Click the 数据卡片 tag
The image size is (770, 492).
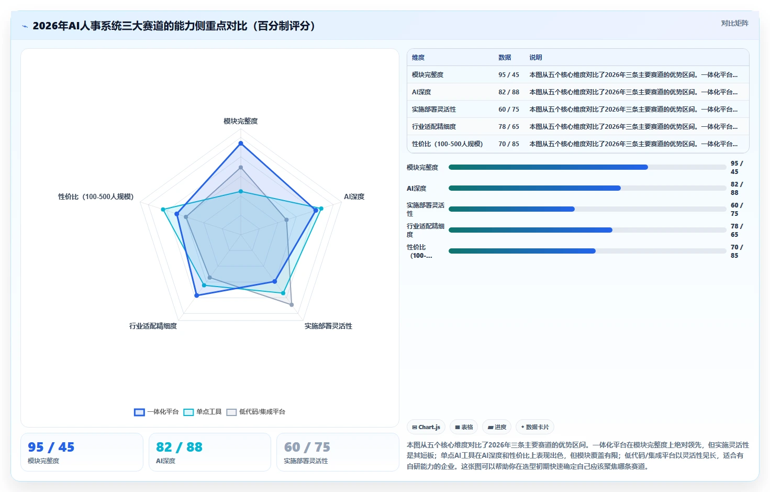tap(535, 427)
